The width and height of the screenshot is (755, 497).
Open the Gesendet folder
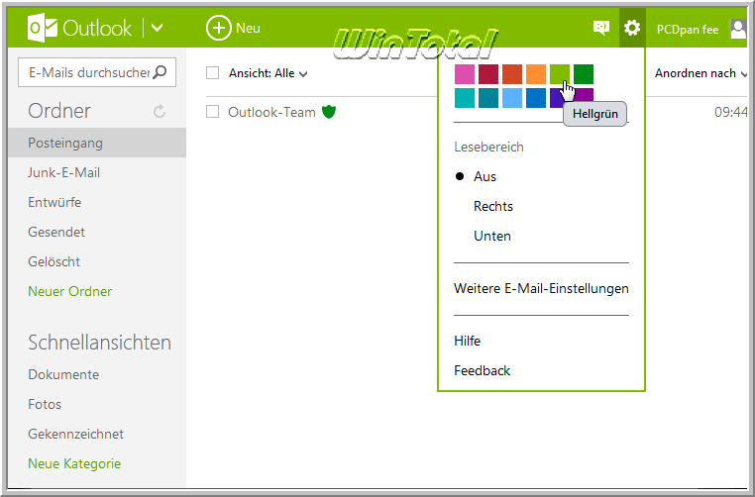56,232
